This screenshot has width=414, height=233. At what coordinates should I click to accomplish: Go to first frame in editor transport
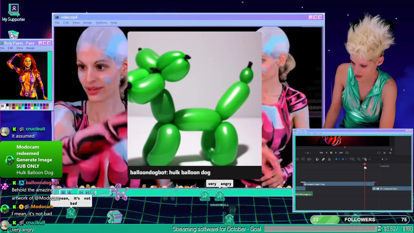tap(321, 153)
